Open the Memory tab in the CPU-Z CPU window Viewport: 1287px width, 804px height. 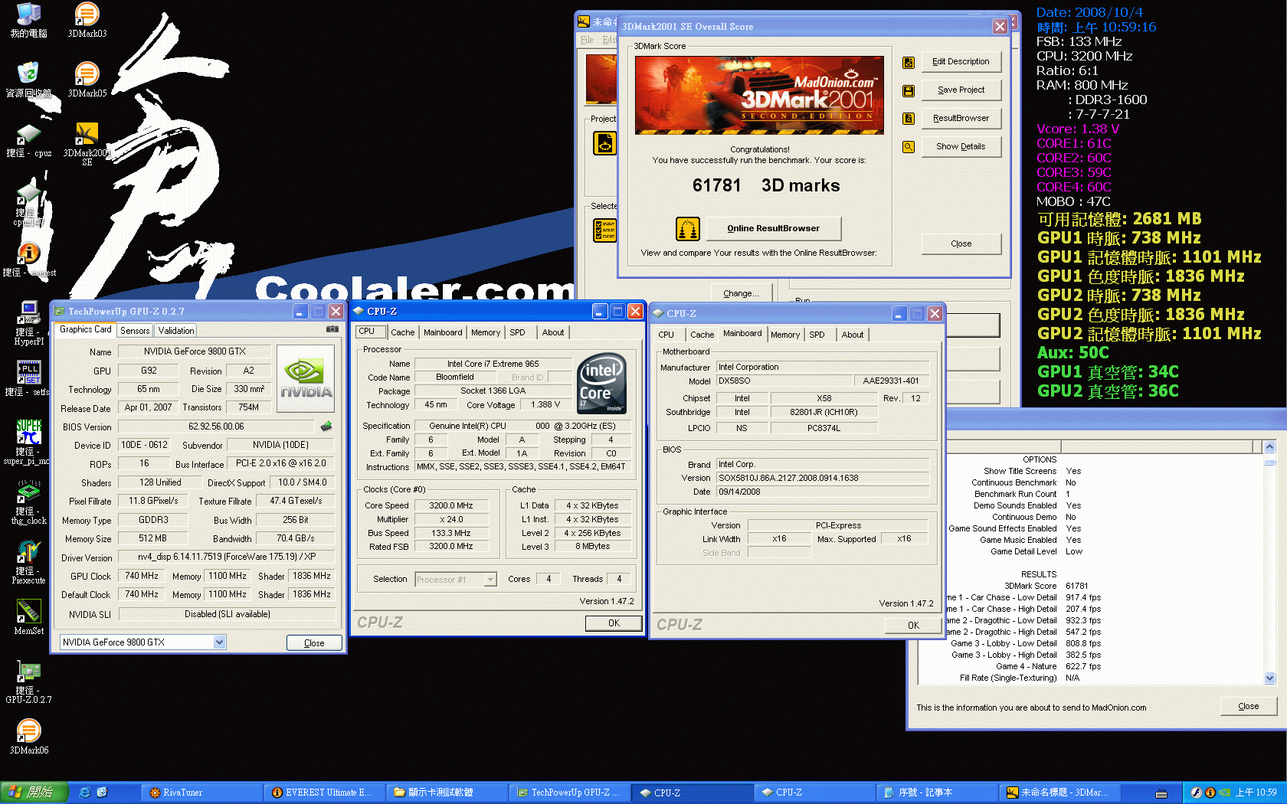coord(485,332)
